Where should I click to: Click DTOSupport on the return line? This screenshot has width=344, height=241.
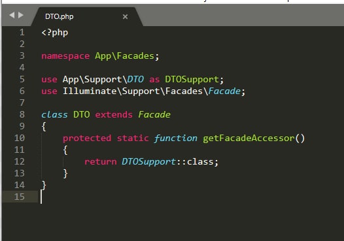(x=148, y=162)
